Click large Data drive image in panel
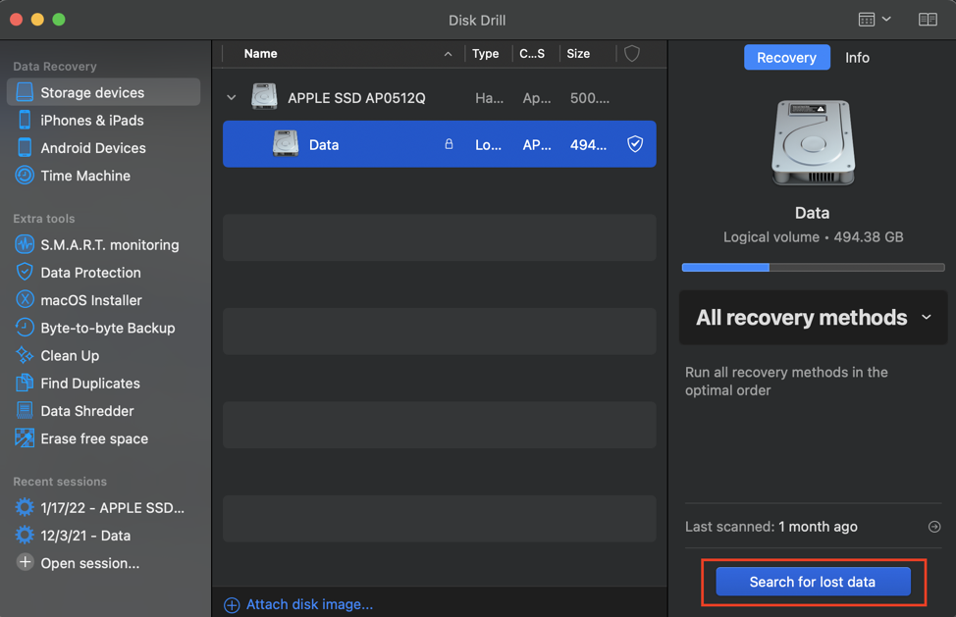 [x=813, y=142]
